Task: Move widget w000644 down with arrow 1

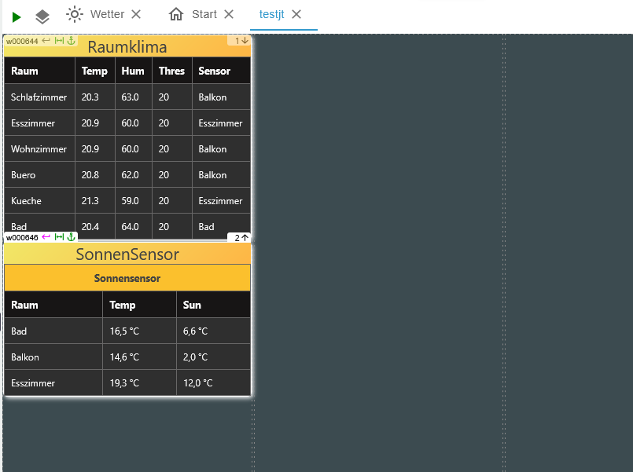Action: pyautogui.click(x=241, y=41)
